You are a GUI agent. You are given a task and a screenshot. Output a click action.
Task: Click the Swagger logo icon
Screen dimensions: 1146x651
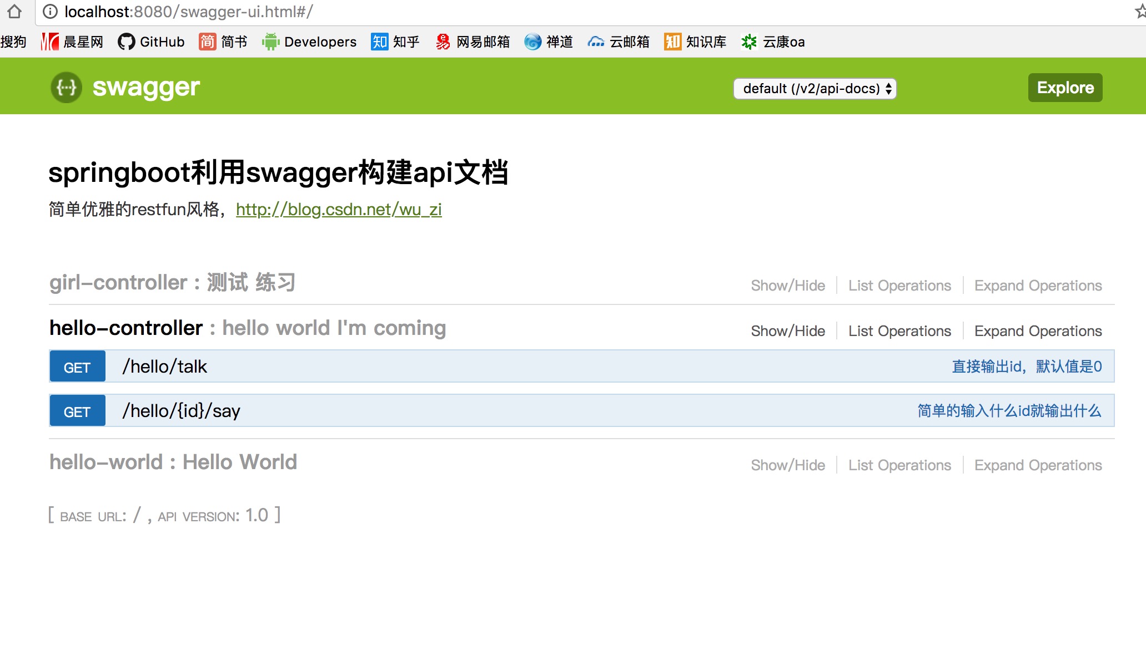(x=66, y=87)
